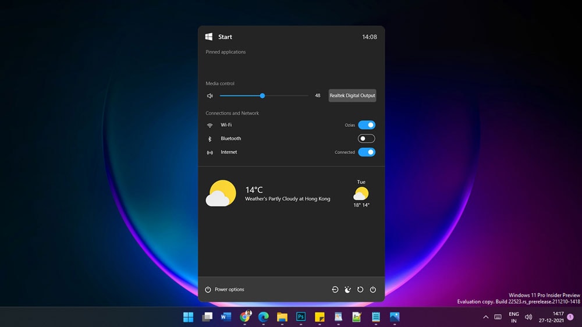Viewport: 582px width, 327px height.
Task: Click the Internet label text
Action: 229,152
